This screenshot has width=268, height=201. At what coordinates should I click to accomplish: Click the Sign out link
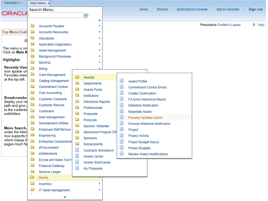pyautogui.click(x=255, y=9)
